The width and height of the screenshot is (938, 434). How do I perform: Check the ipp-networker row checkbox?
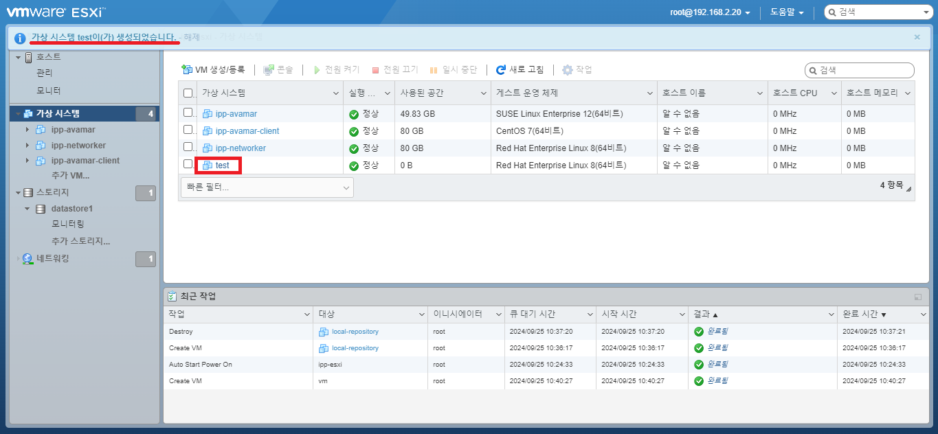pyautogui.click(x=188, y=146)
